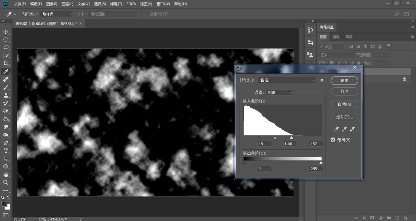Click 确定 to confirm Levels
The image size is (416, 221).
344,81
